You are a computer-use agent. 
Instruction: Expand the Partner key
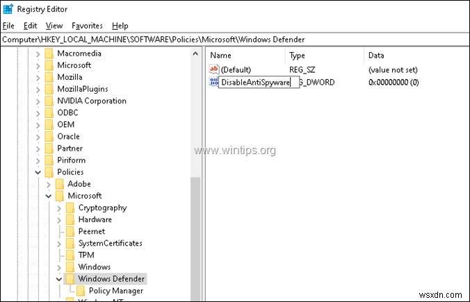pos(38,149)
